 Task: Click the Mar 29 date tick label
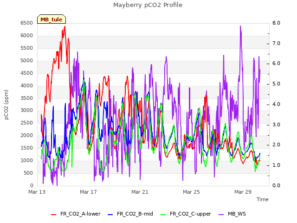click(x=243, y=192)
